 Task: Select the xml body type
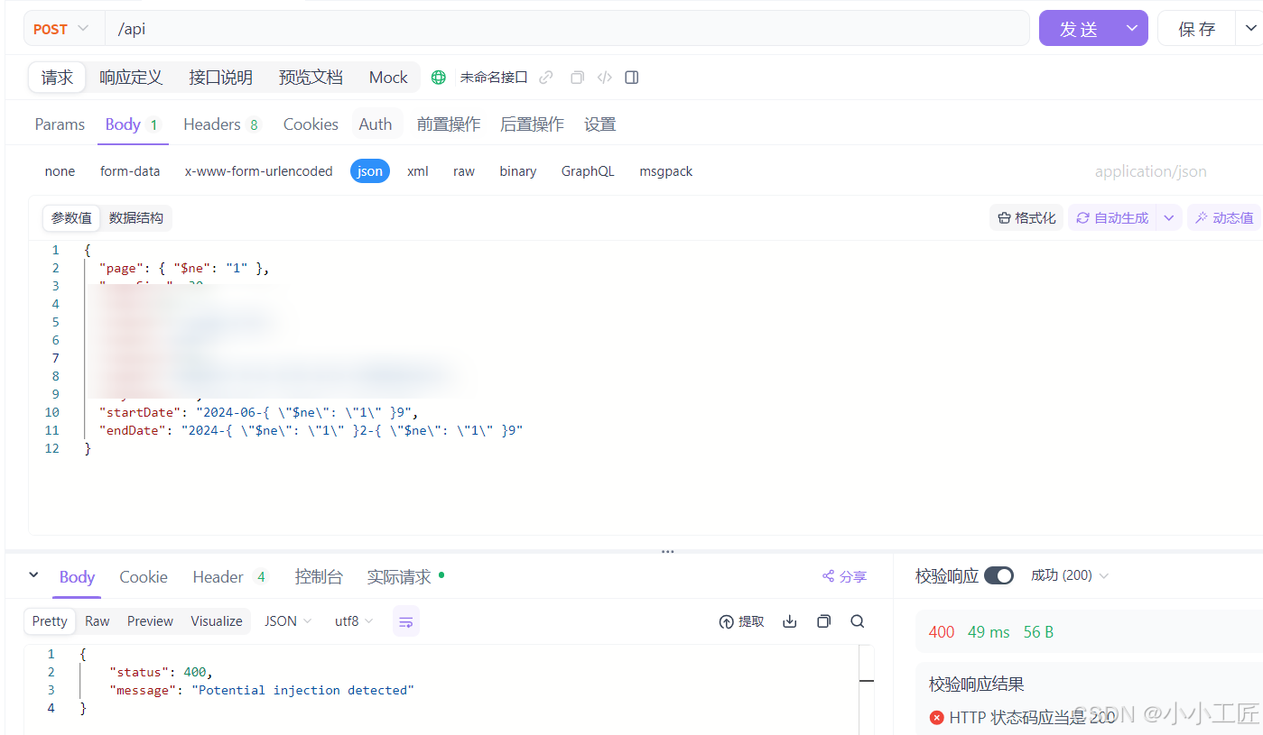[x=418, y=171]
